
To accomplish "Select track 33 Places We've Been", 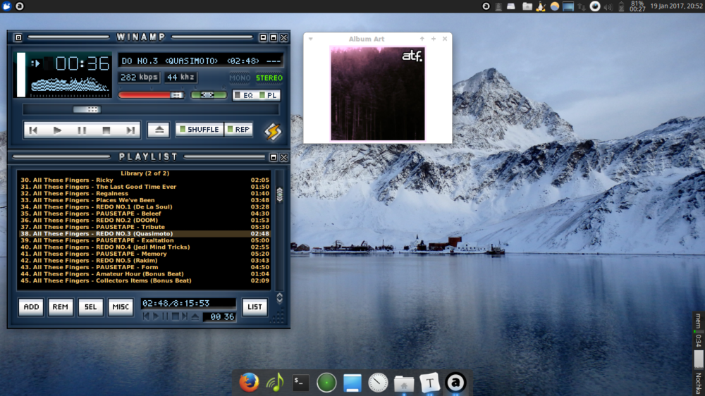I will pos(145,200).
